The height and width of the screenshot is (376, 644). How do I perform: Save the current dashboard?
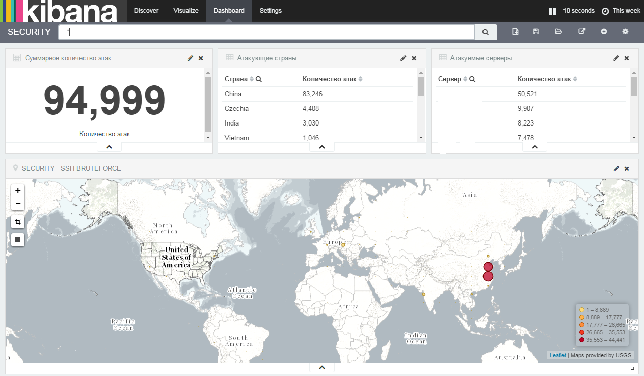[x=536, y=32]
